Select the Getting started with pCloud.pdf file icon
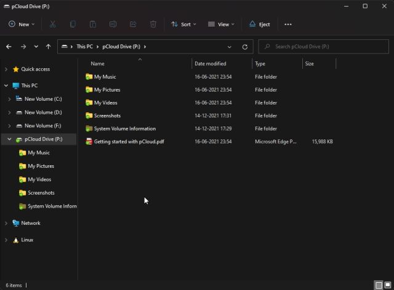 [x=89, y=141]
